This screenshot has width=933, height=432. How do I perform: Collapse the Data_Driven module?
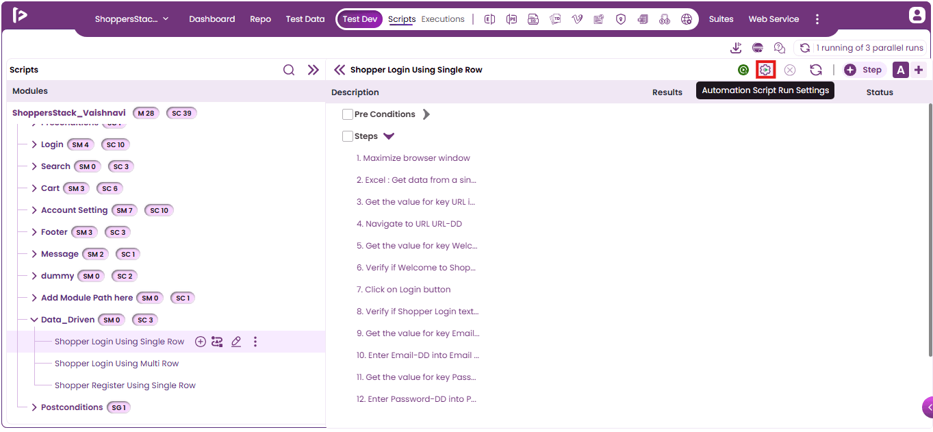[34, 320]
